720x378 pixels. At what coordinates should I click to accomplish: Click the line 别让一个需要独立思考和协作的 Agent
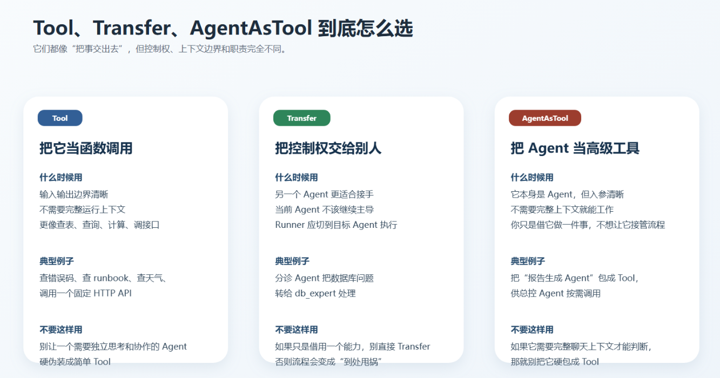pyautogui.click(x=113, y=347)
